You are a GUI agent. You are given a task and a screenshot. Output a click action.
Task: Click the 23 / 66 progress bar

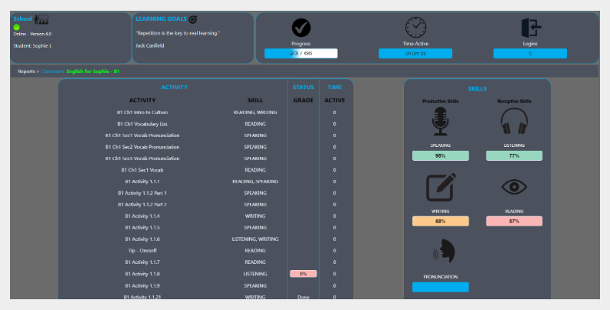[301, 54]
